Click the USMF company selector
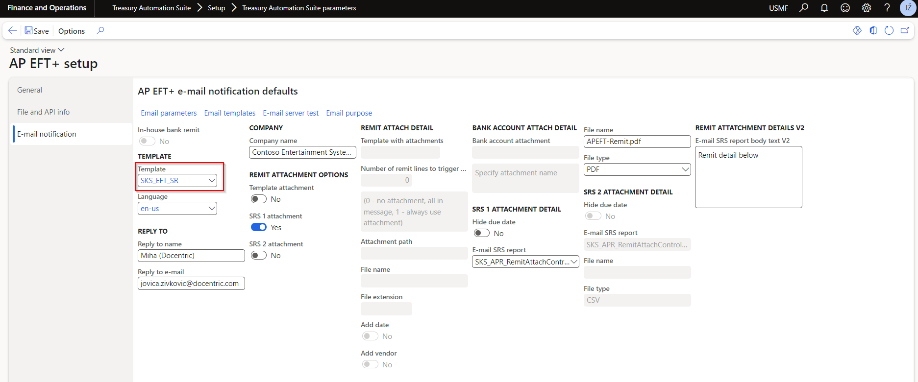 coord(778,8)
